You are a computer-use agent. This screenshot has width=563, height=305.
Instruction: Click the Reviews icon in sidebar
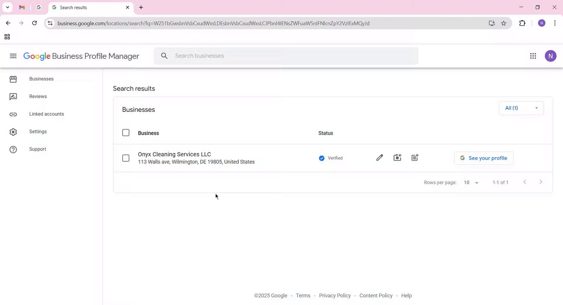click(13, 97)
